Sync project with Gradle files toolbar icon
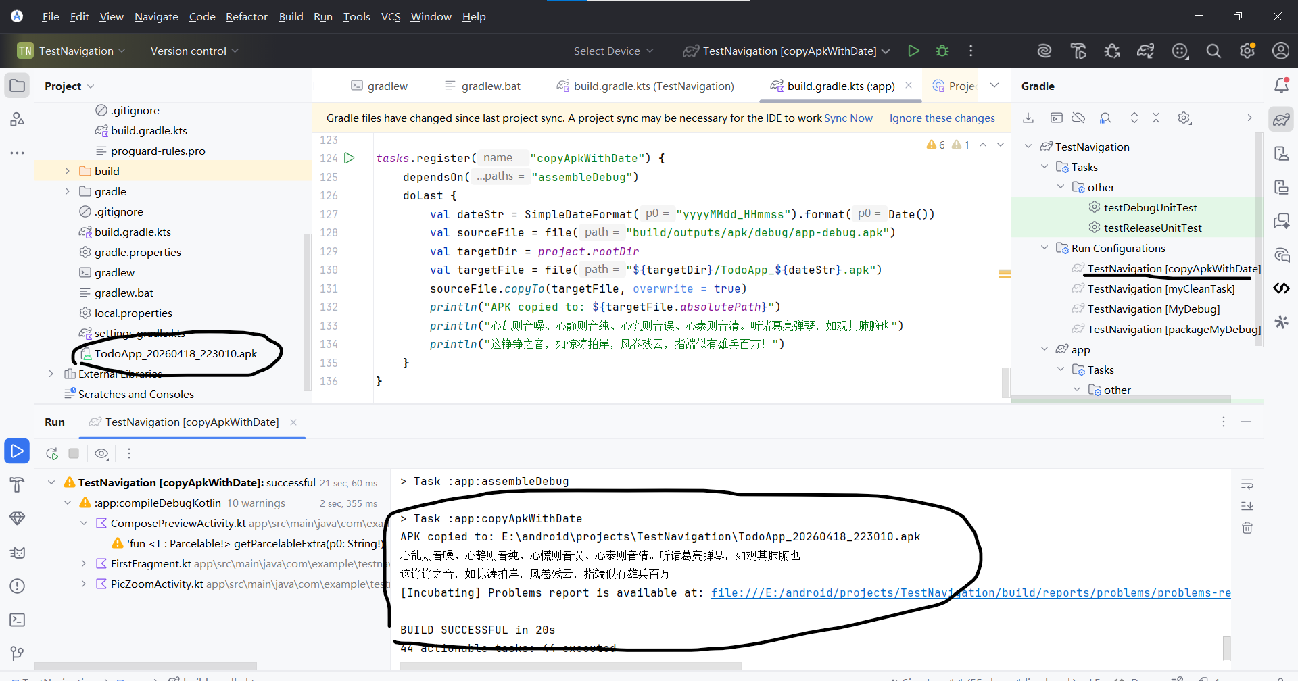Viewport: 1298px width, 681px height. pos(1145,51)
